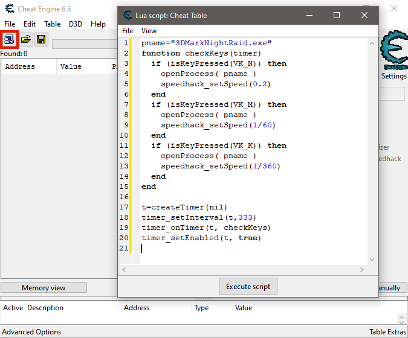Open the View menu in Lua script window

[149, 30]
